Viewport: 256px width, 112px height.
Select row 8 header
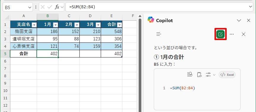(5, 76)
